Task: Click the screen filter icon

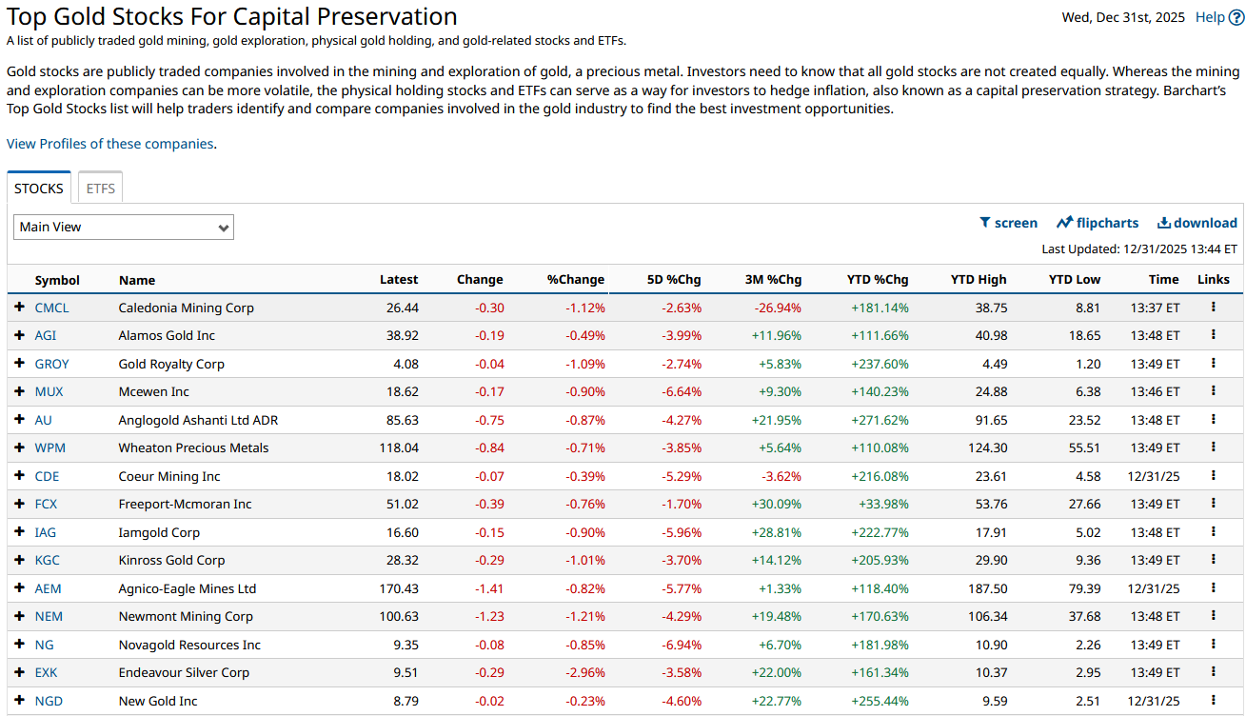Action: click(985, 223)
